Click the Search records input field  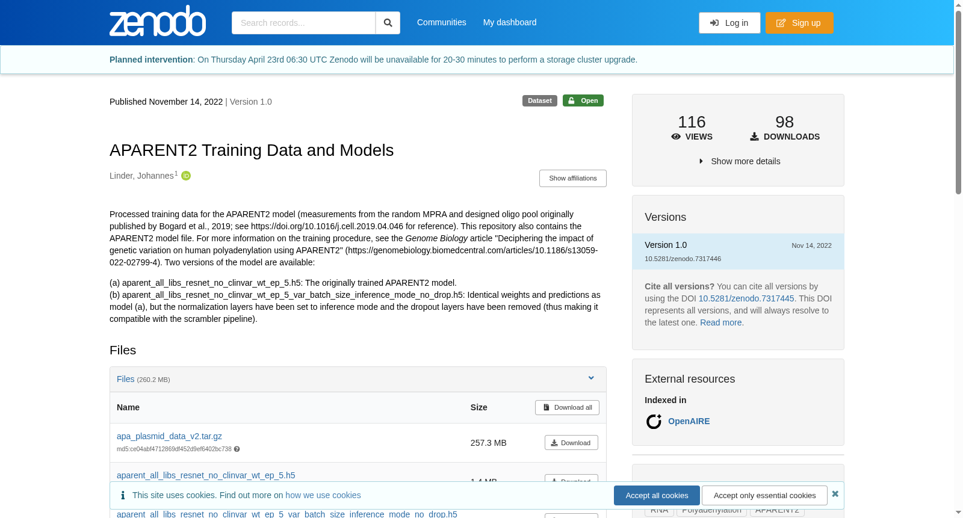pos(303,23)
